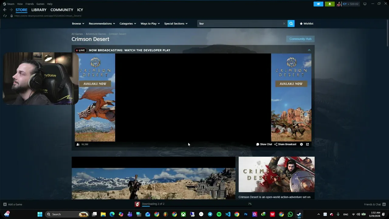
Task: Click Downloading 2 of 2 status text
Action: click(153, 204)
